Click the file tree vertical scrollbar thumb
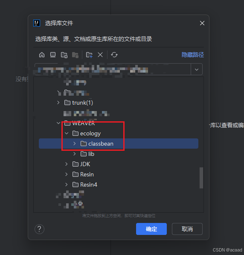Screen dimensions: 244x255 pyautogui.click(x=201, y=178)
